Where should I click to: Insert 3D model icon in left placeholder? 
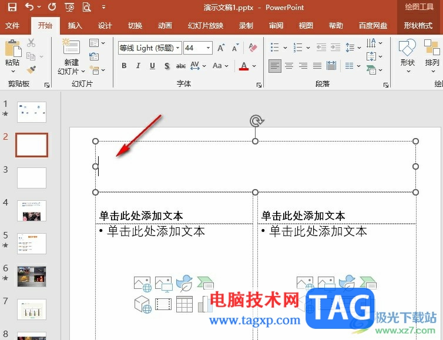coord(143,304)
